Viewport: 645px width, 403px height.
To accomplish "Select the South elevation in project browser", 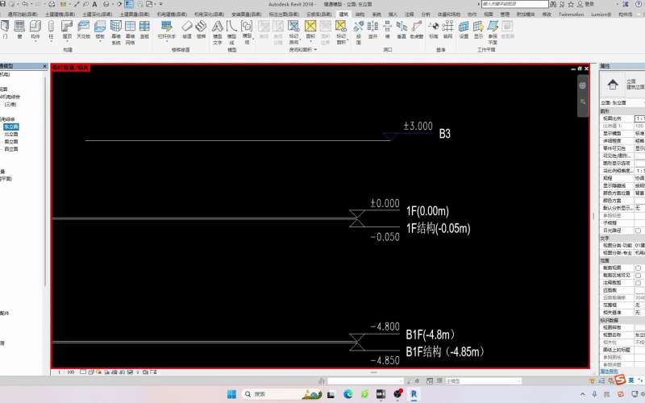I will [11, 141].
